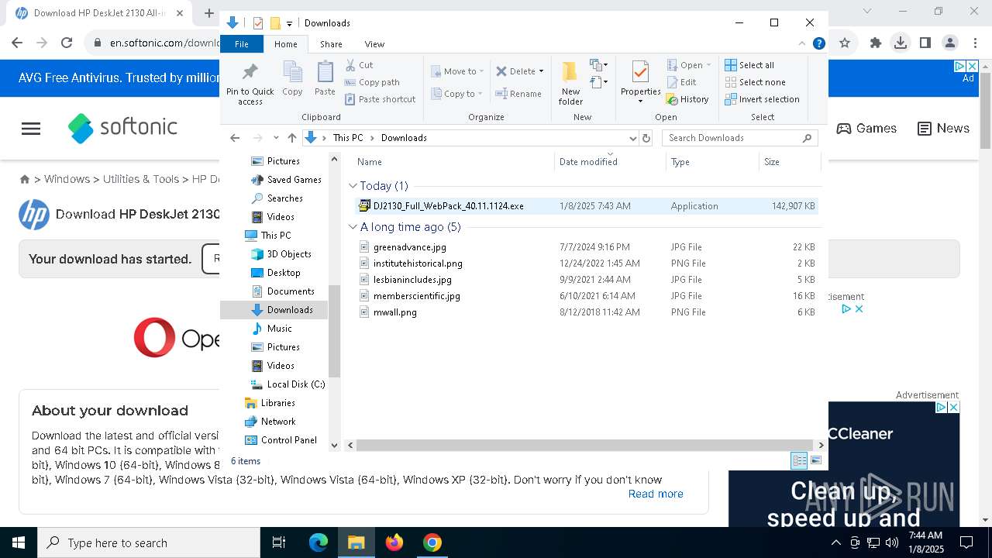The width and height of the screenshot is (992, 558).
Task: Choose Copy path in ribbon
Action: (x=372, y=82)
